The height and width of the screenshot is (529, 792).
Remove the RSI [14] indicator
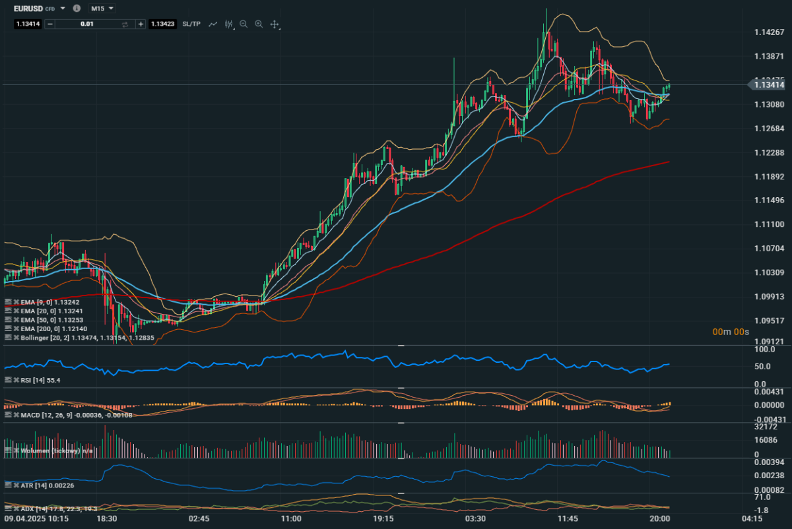tap(16, 381)
